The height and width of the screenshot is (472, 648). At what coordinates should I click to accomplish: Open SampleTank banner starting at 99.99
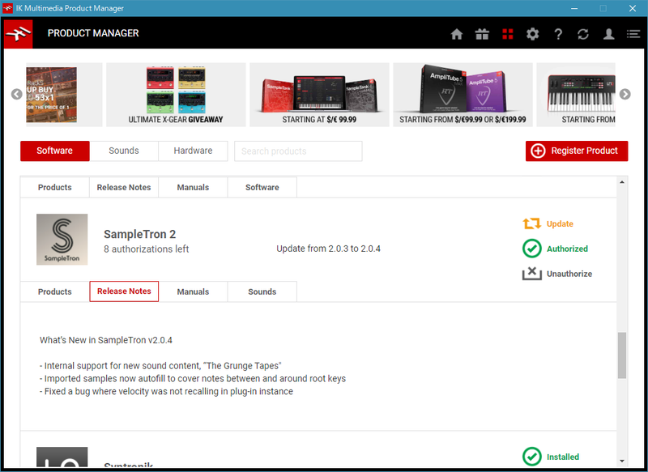[x=319, y=95]
